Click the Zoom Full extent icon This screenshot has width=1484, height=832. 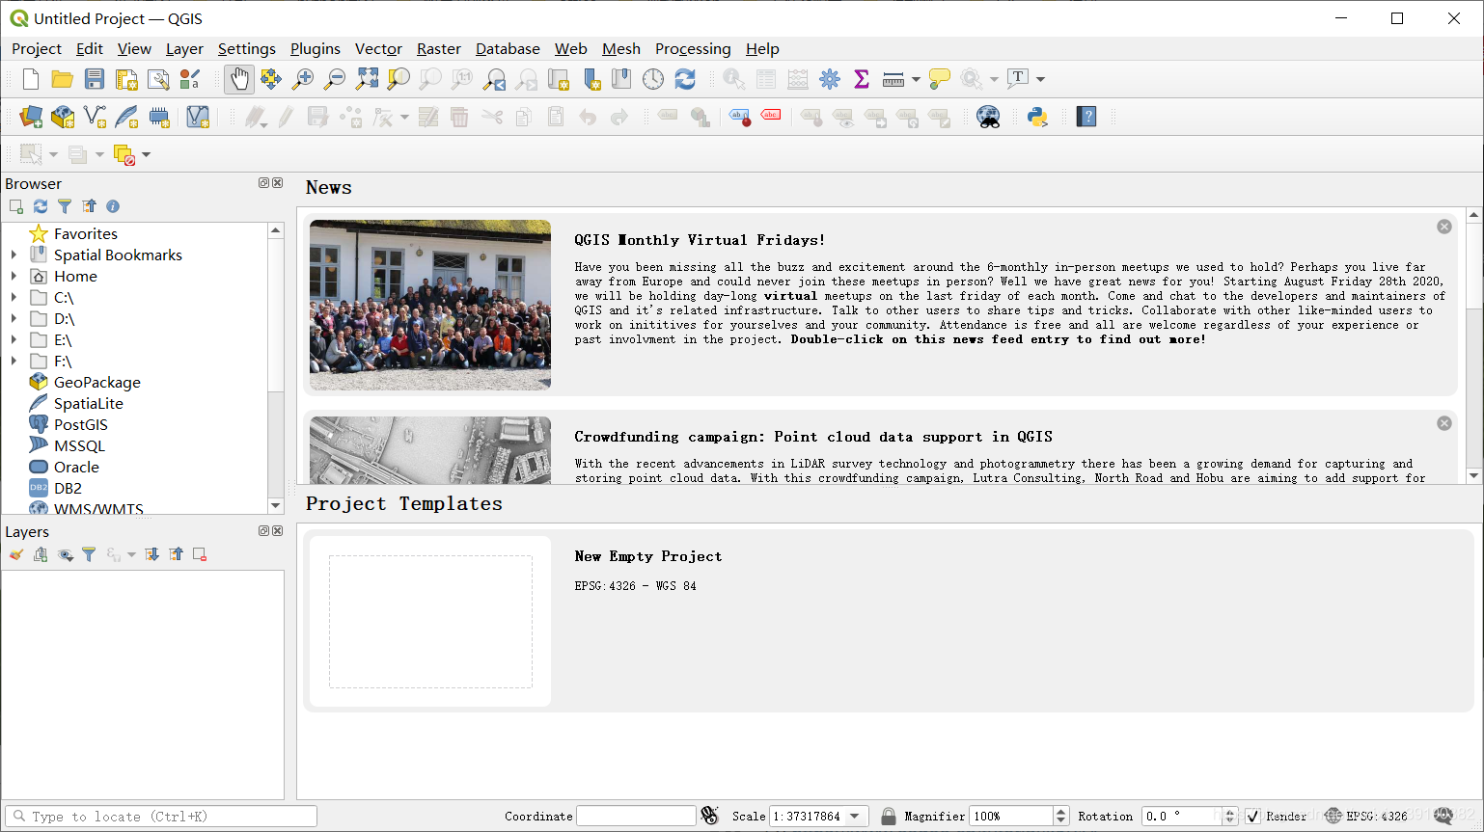point(367,79)
